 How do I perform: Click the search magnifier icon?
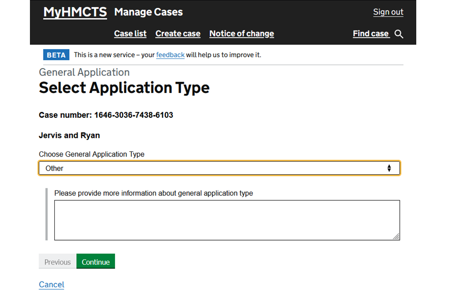[x=399, y=34]
